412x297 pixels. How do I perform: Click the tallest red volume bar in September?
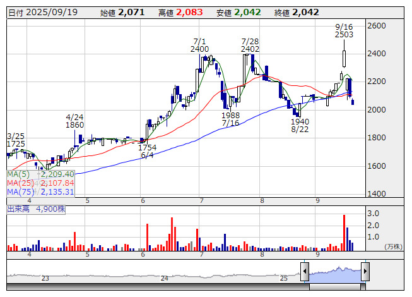(344, 231)
